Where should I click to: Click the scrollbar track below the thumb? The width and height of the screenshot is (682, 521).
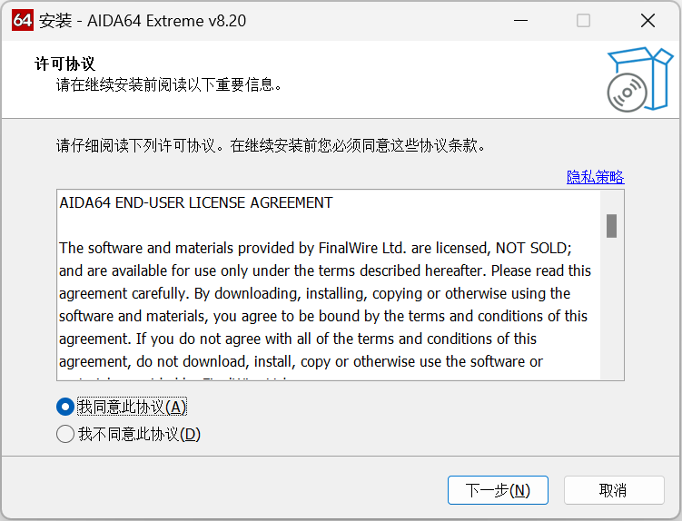612,309
